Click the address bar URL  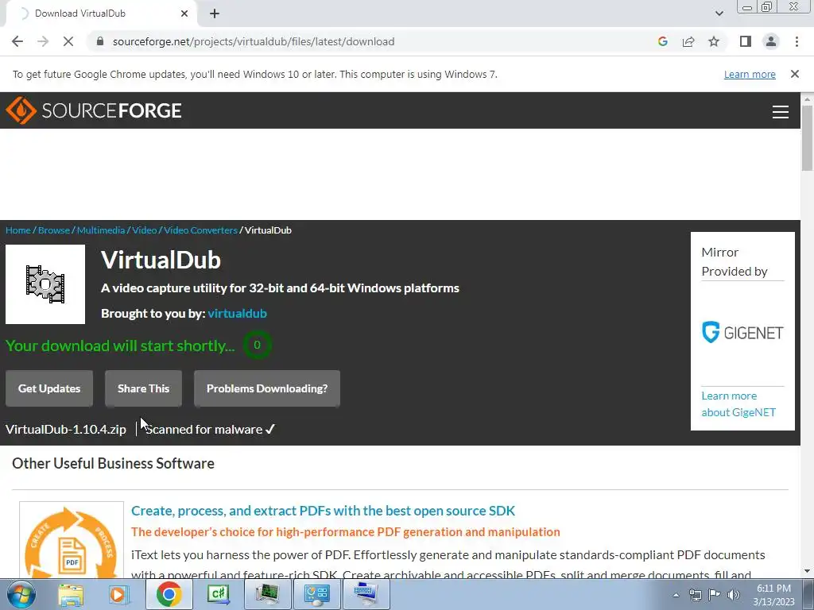click(x=254, y=41)
